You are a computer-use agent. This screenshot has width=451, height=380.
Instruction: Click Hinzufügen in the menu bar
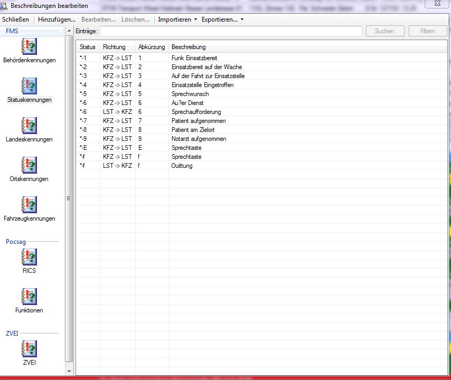pos(57,20)
